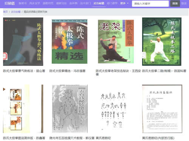Image resolution: width=189 pixels, height=141 pixels.
Task: Select the 武功秘籍 navigation tab
Action: click(99, 3)
